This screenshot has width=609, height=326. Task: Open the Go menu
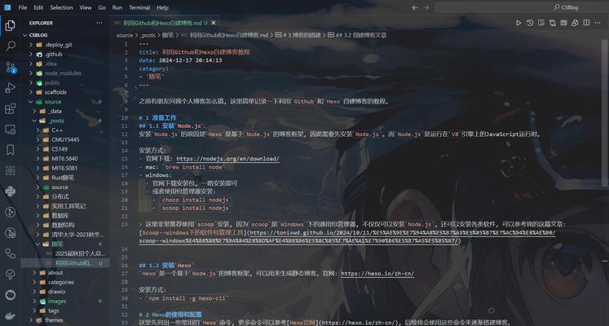tap(102, 7)
